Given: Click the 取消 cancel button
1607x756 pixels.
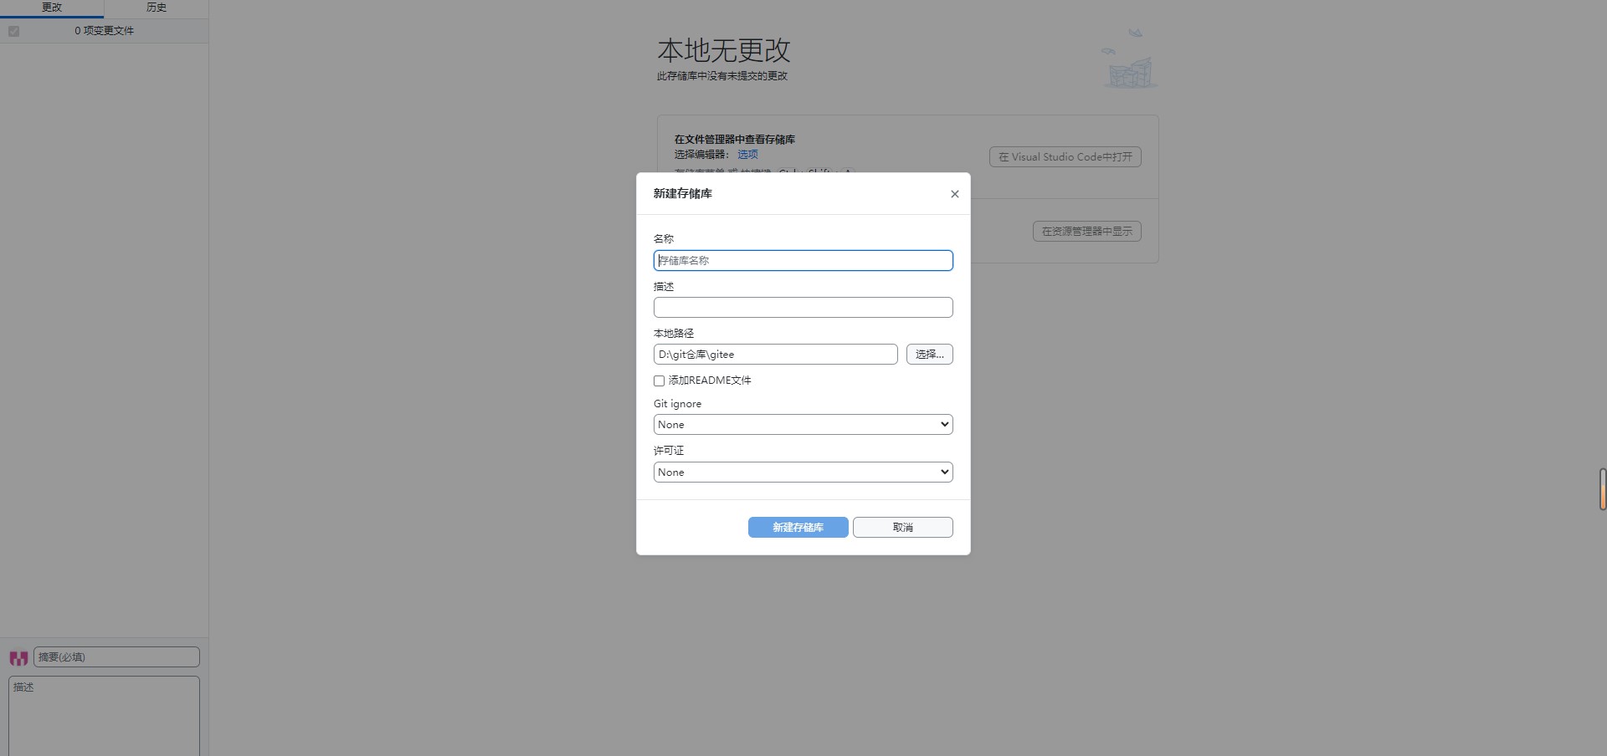Looking at the screenshot, I should pos(901,527).
